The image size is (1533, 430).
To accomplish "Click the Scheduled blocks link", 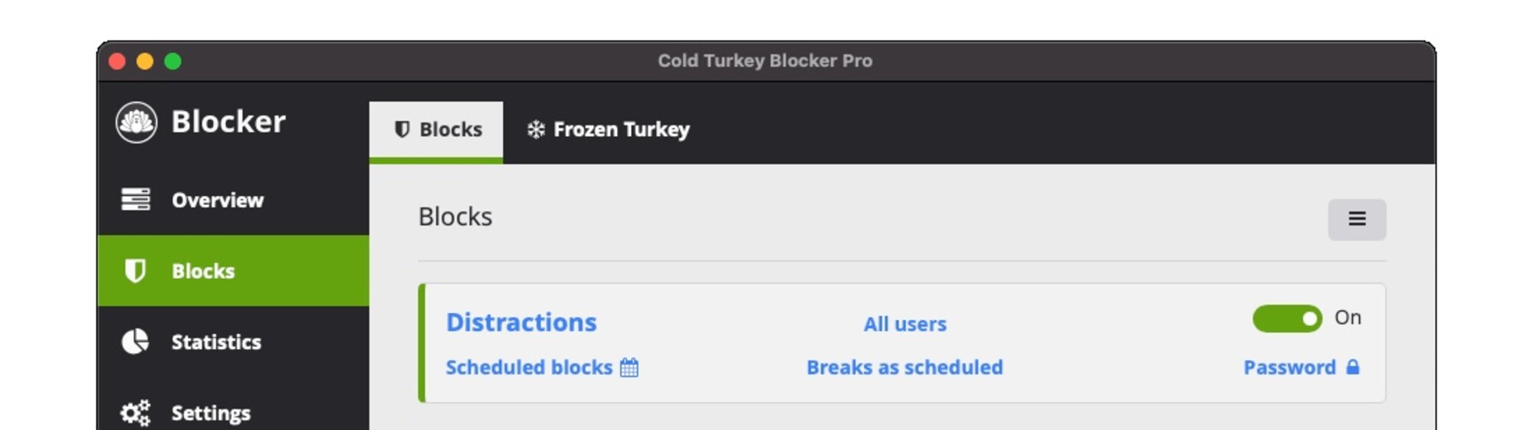I will [x=529, y=368].
